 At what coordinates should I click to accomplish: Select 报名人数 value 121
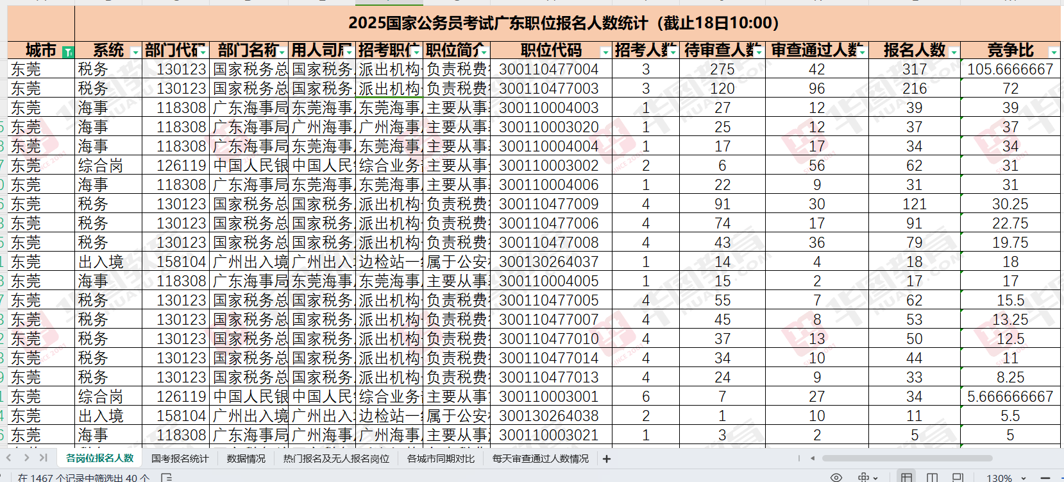(915, 204)
